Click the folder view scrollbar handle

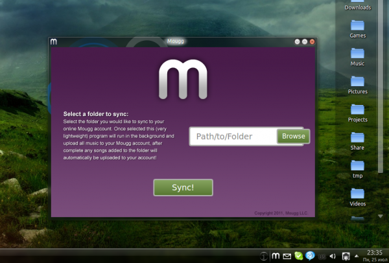tap(381, 86)
